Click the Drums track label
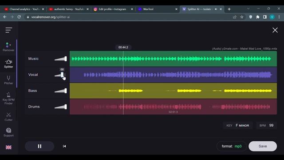This screenshot has width=284, height=160. click(x=34, y=107)
